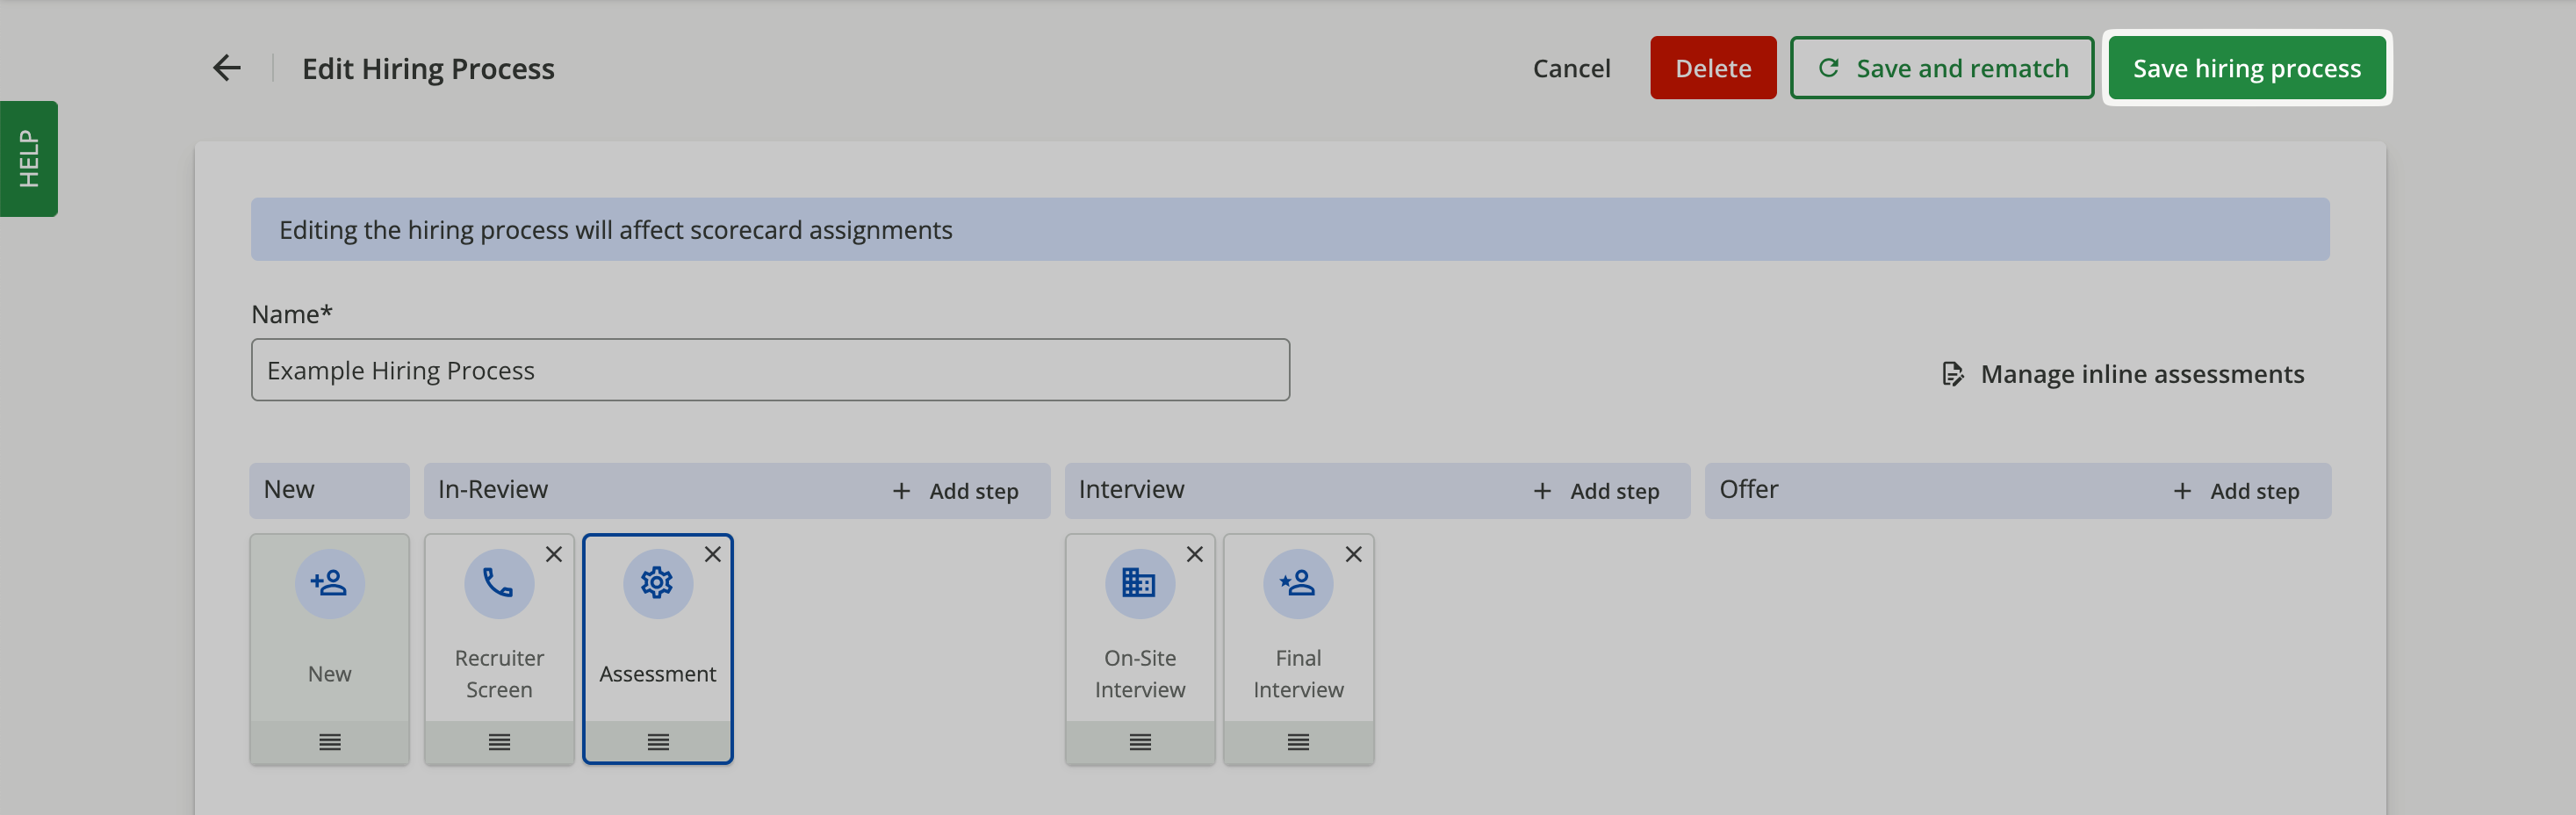This screenshot has width=2576, height=815.
Task: Grab the Assessment step reorder handle
Action: pos(658,742)
